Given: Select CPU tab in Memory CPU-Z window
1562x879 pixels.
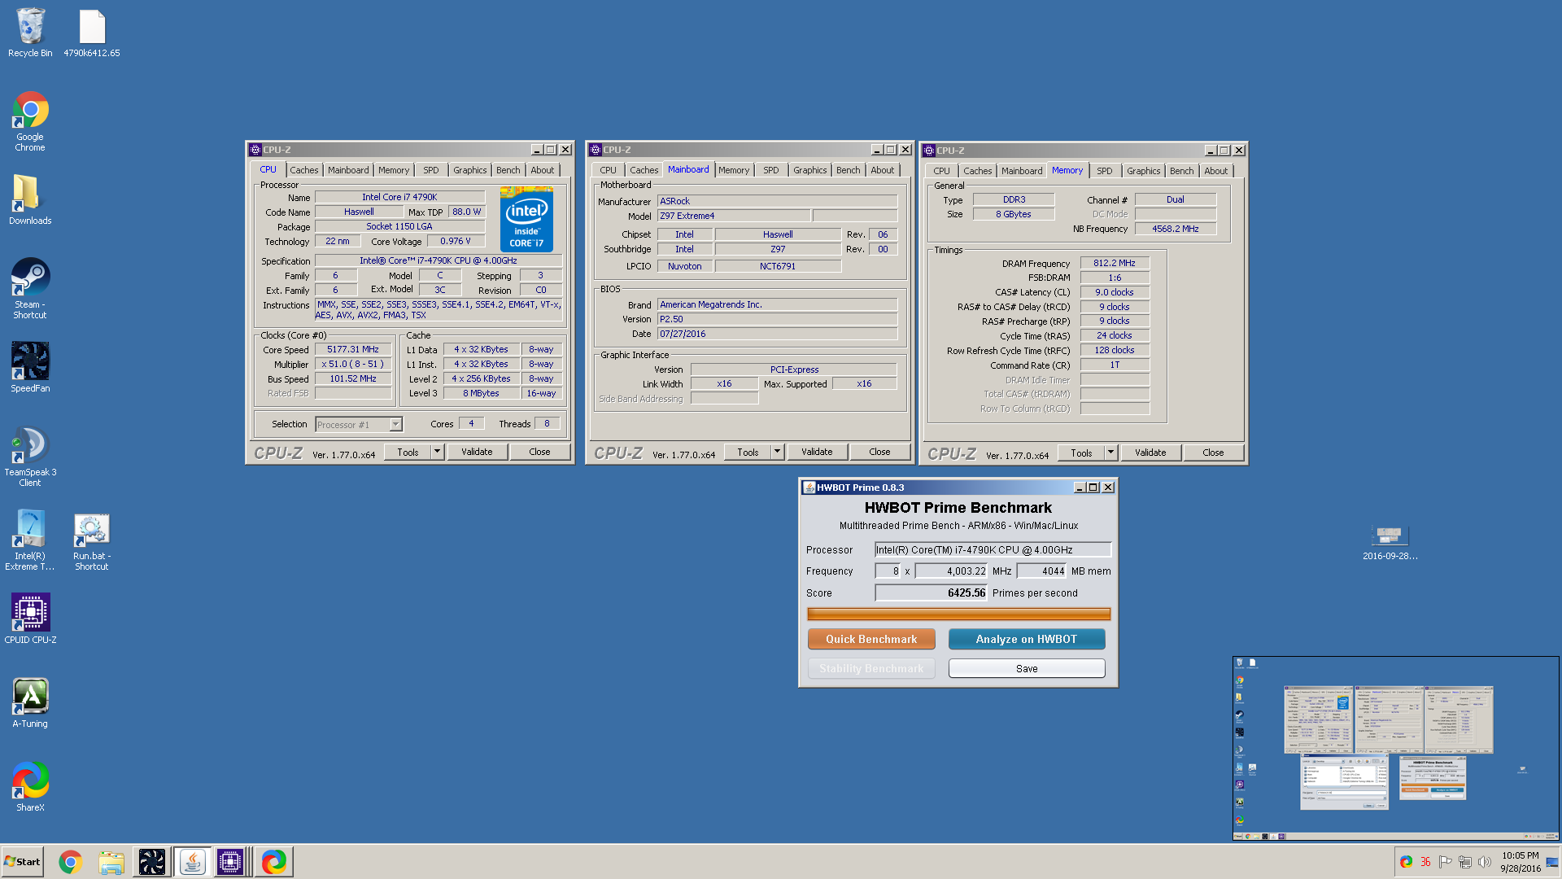Looking at the screenshot, I should (x=941, y=171).
